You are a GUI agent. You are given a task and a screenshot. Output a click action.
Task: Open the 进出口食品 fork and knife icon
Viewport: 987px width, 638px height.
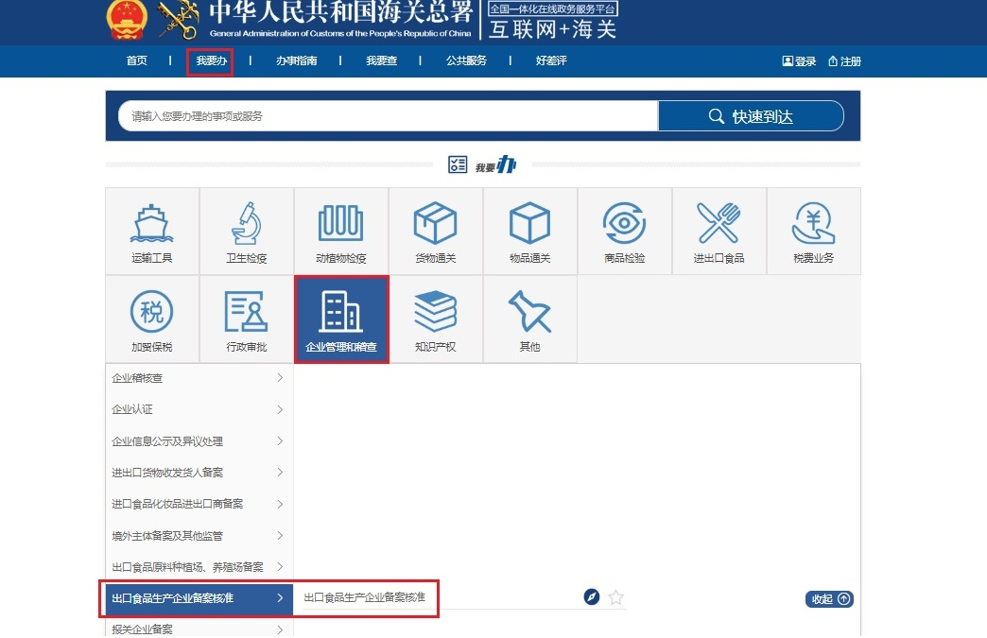pos(719,231)
